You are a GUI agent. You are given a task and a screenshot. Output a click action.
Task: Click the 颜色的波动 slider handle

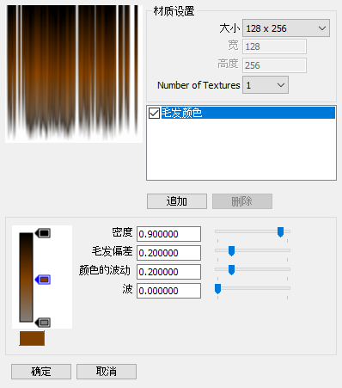click(x=231, y=270)
